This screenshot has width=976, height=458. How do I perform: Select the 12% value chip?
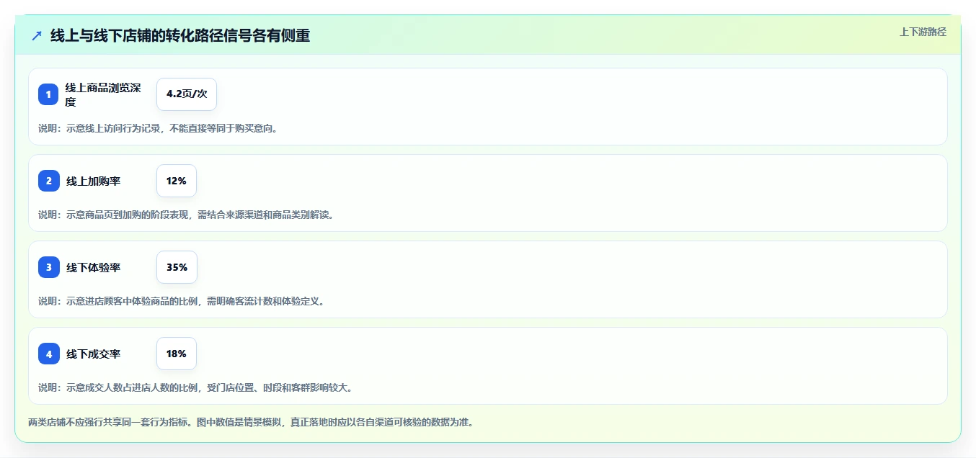coord(177,181)
